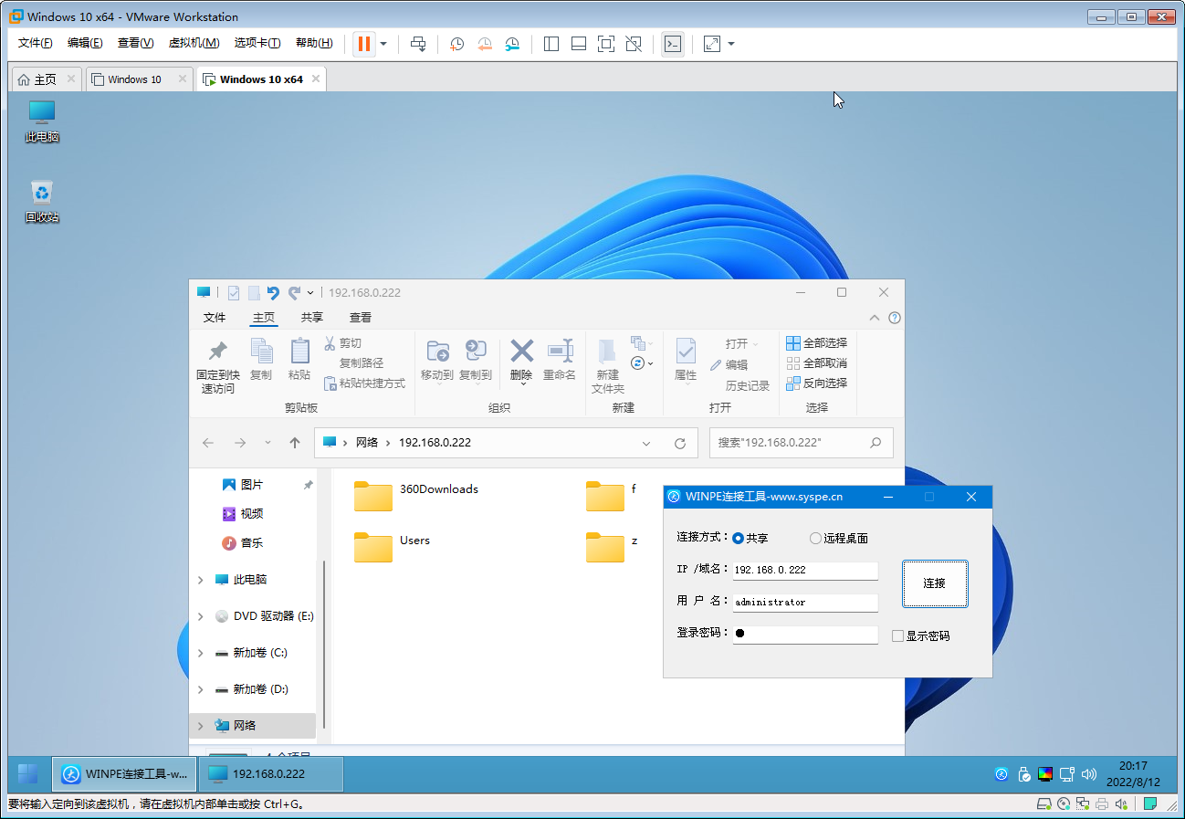Open the power options dropdown next to pause
1185x819 pixels.
point(383,44)
